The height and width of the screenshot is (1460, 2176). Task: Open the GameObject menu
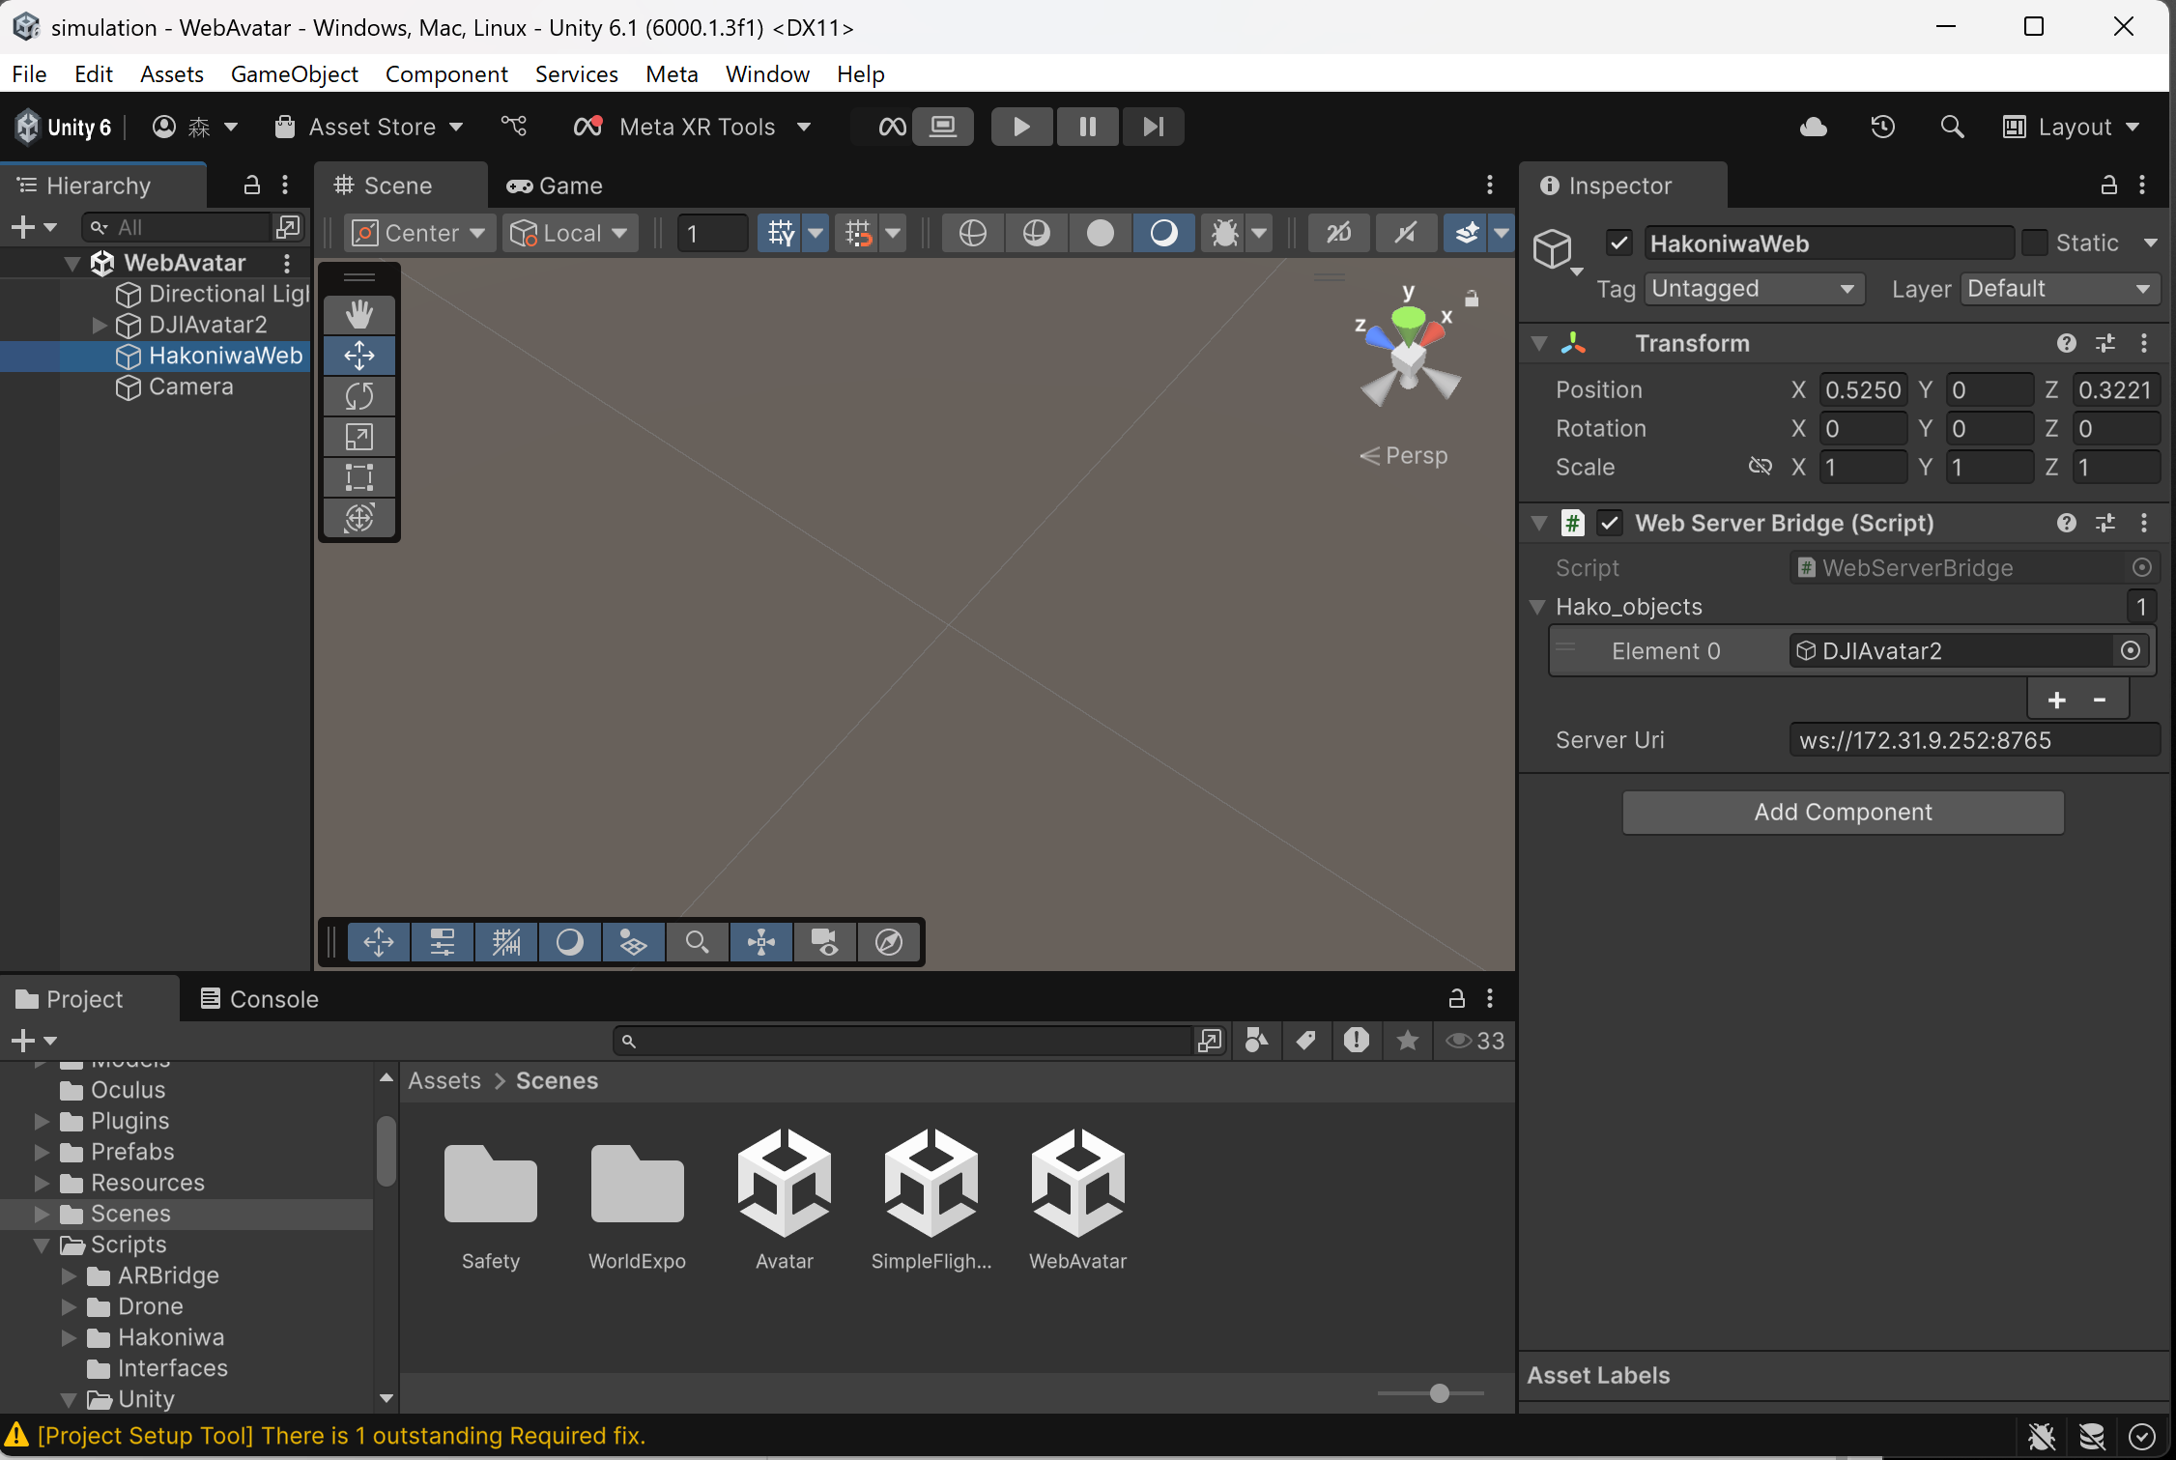(294, 74)
